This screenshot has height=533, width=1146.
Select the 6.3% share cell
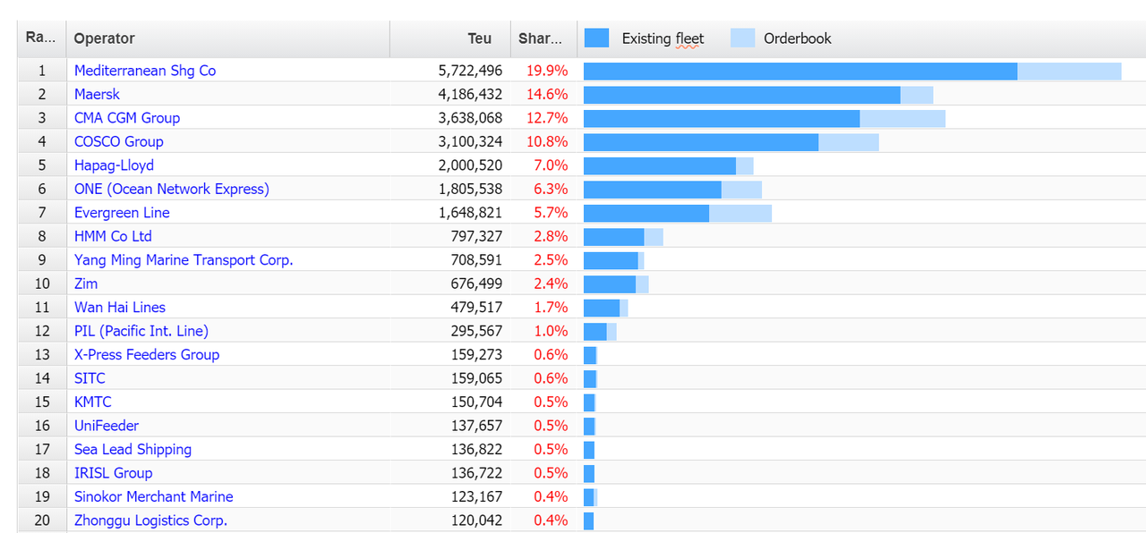(x=551, y=189)
